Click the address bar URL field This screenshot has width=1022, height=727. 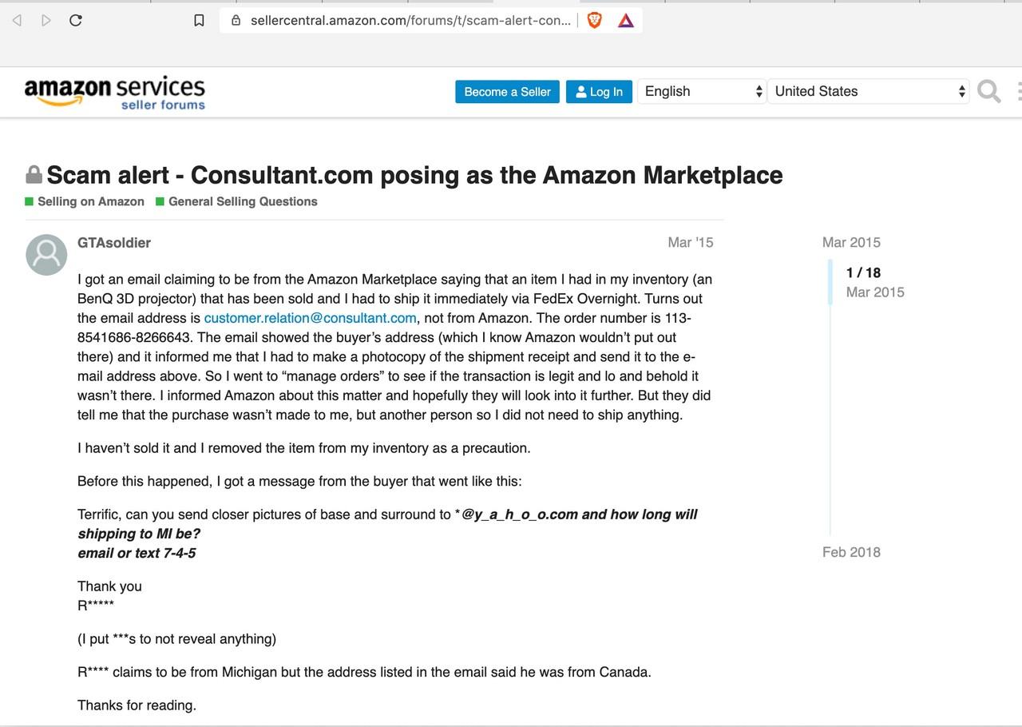pos(410,21)
